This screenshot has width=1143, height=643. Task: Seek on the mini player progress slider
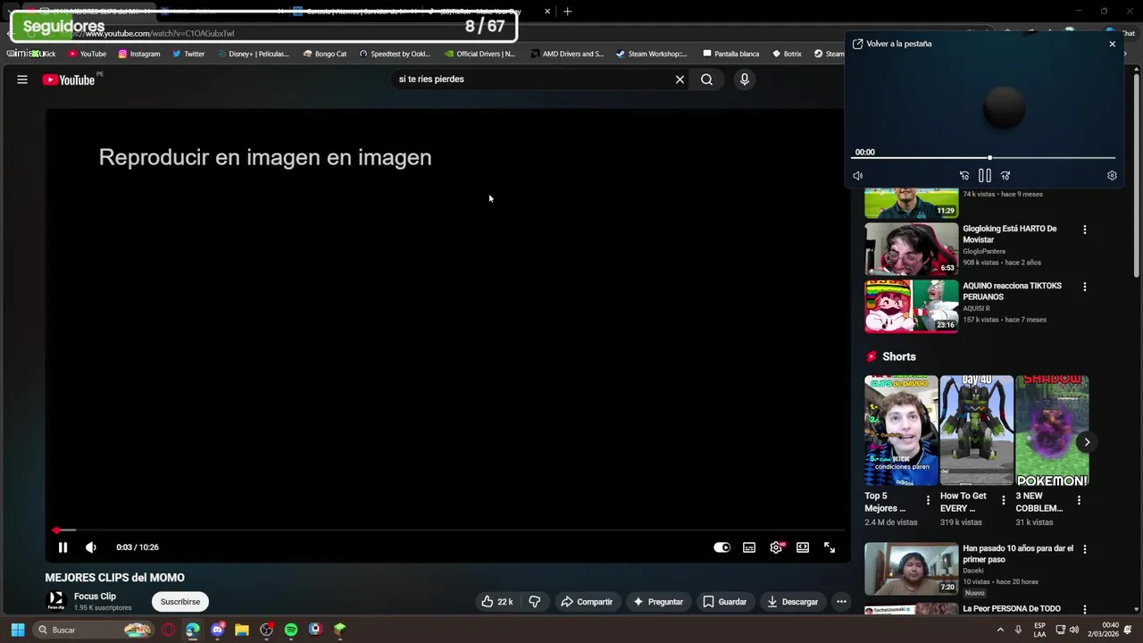point(985,158)
